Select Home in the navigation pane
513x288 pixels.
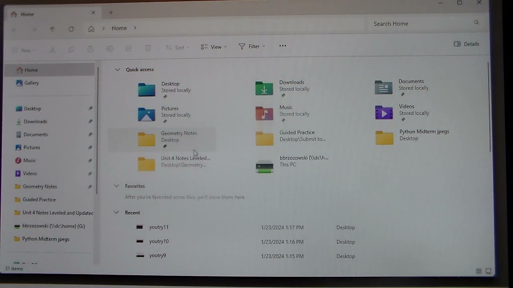coord(49,70)
